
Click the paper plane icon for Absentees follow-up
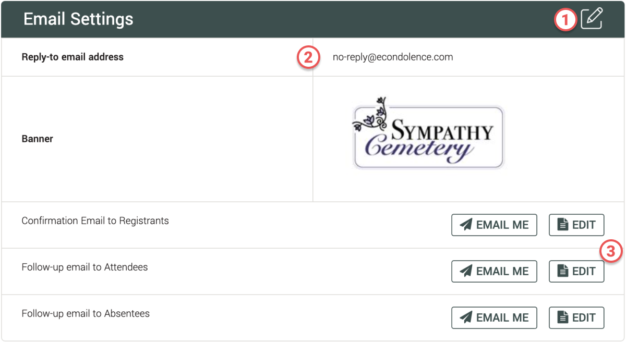466,317
